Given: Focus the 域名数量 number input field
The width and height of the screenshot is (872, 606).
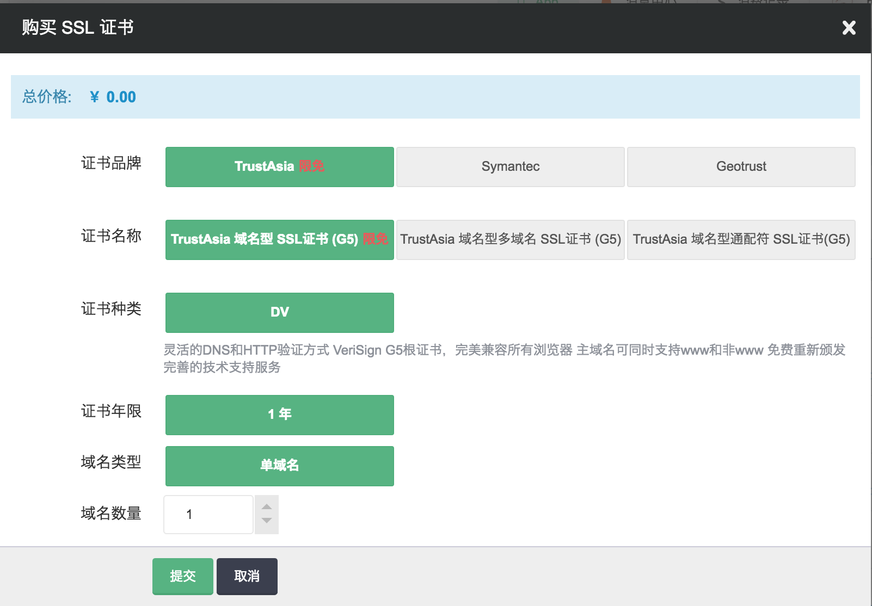Looking at the screenshot, I should point(208,515).
